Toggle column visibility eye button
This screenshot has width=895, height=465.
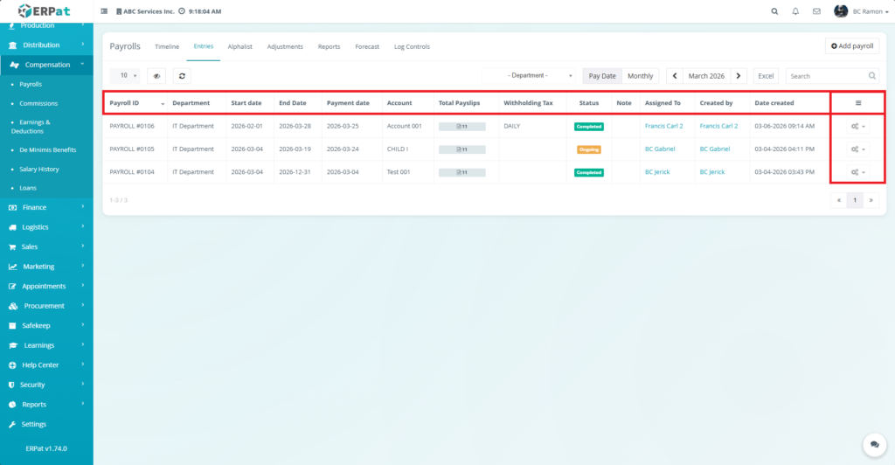click(156, 76)
